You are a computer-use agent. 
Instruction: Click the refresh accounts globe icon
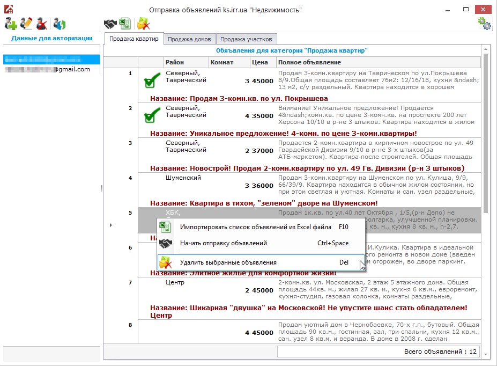point(60,24)
